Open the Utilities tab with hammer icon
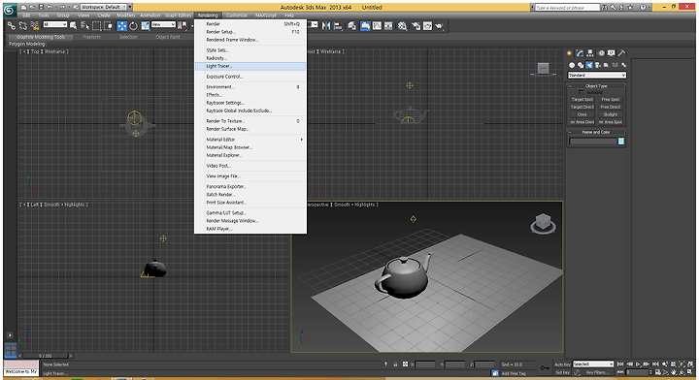Viewport: 699px width, 380px height. [x=621, y=53]
